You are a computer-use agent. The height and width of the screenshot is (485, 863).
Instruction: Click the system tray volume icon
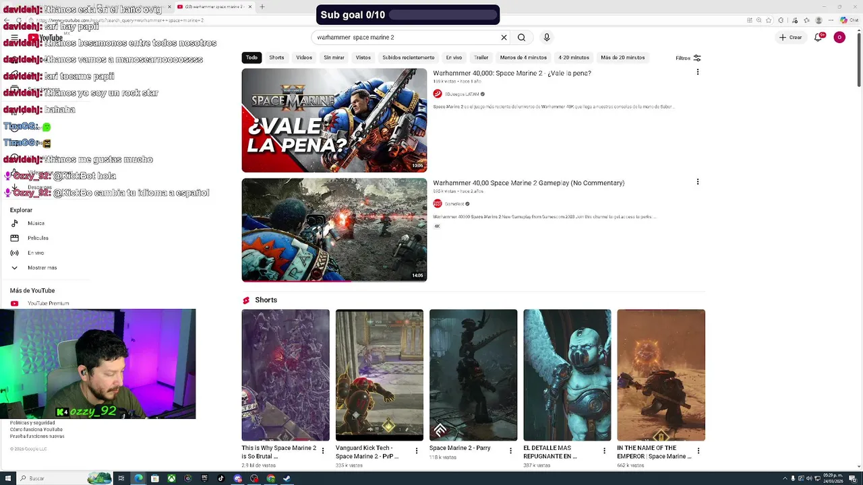(809, 478)
